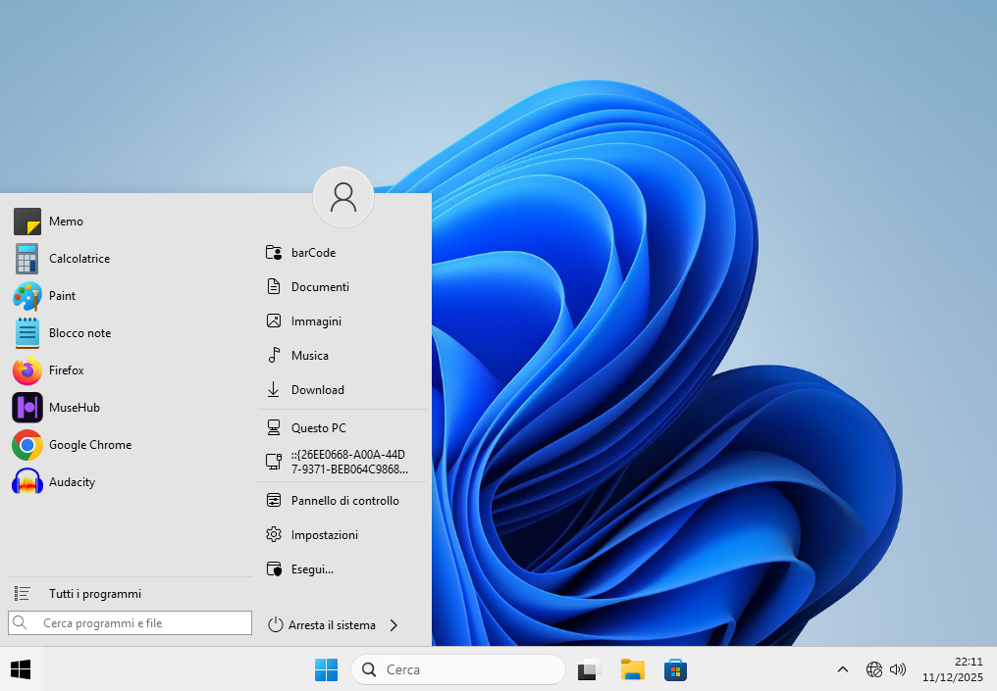Click the MuseHub label

click(75, 408)
